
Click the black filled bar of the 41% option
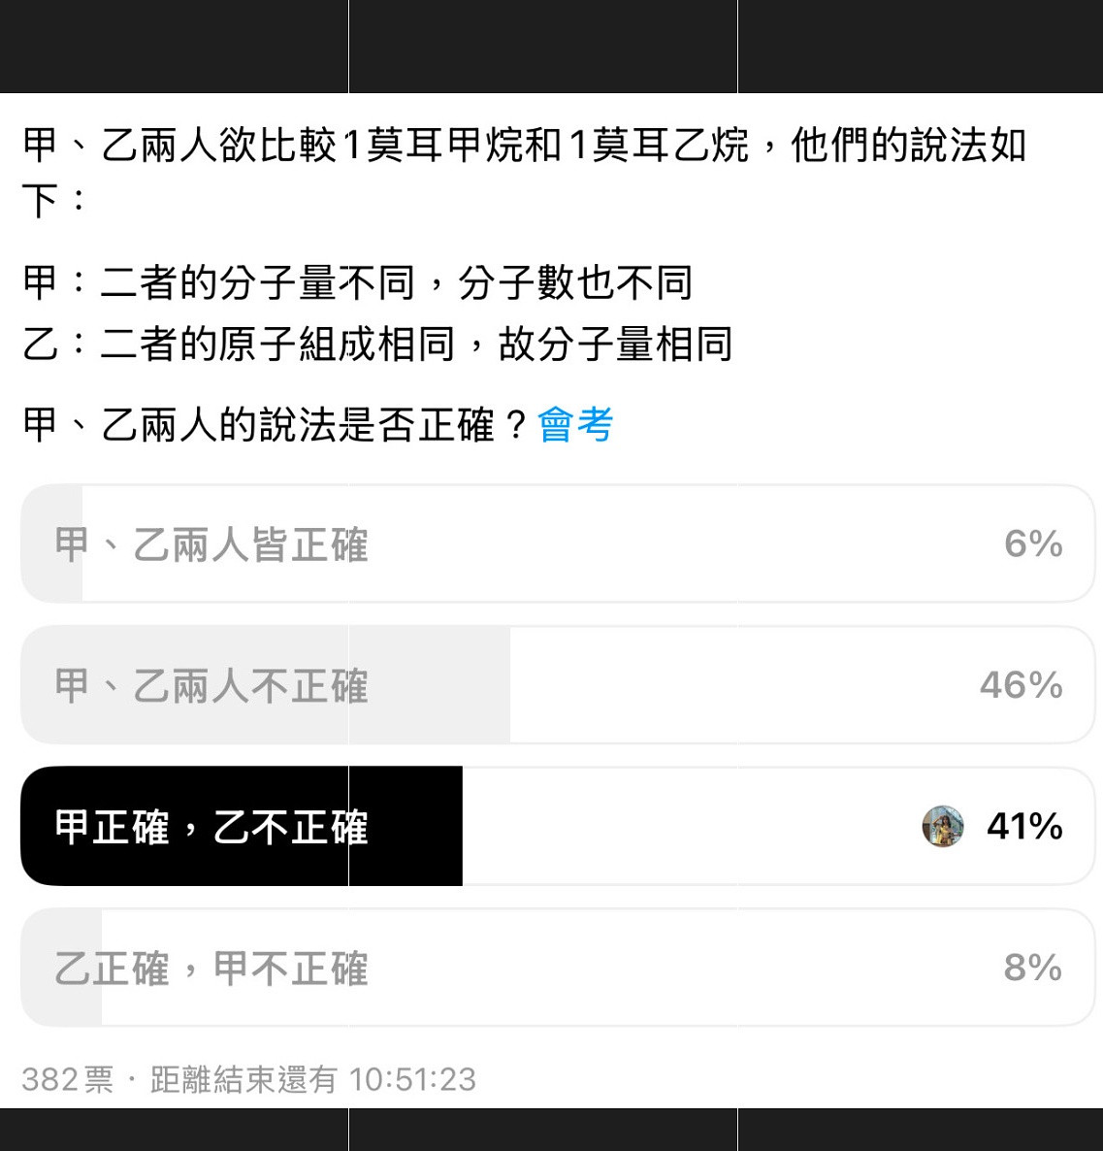click(x=242, y=827)
